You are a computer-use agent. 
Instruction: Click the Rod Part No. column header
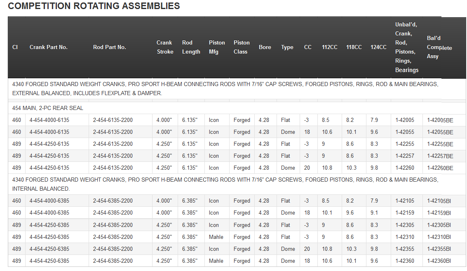pyautogui.click(x=109, y=47)
